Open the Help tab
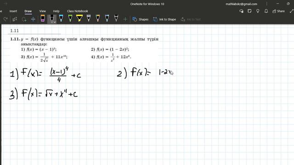Screen dimensions: 294x165 56,11
